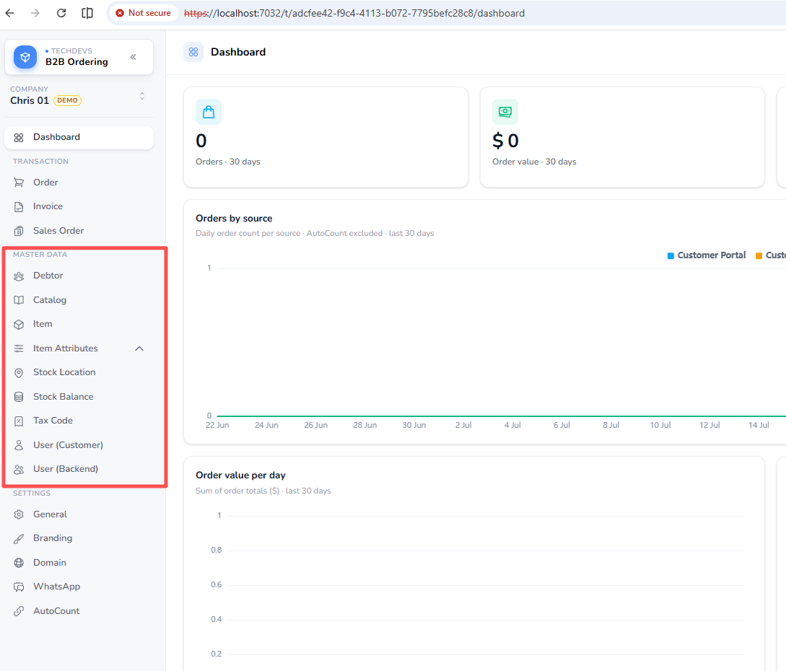786x671 pixels.
Task: Go to the Item page
Action: coord(79,324)
